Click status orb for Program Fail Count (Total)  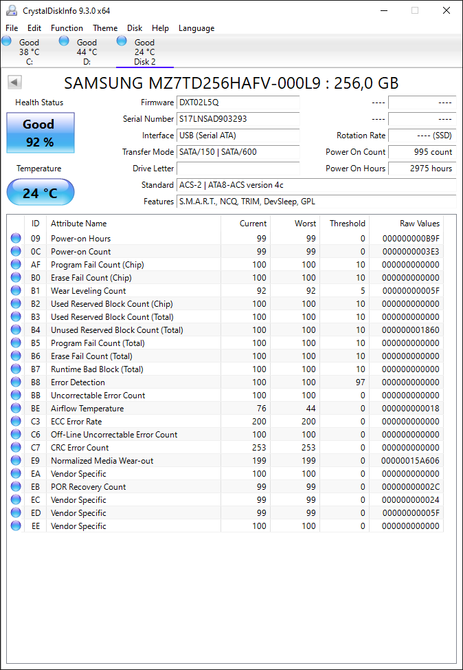click(16, 343)
